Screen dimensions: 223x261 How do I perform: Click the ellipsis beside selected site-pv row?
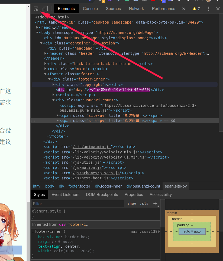[x=33, y=121]
